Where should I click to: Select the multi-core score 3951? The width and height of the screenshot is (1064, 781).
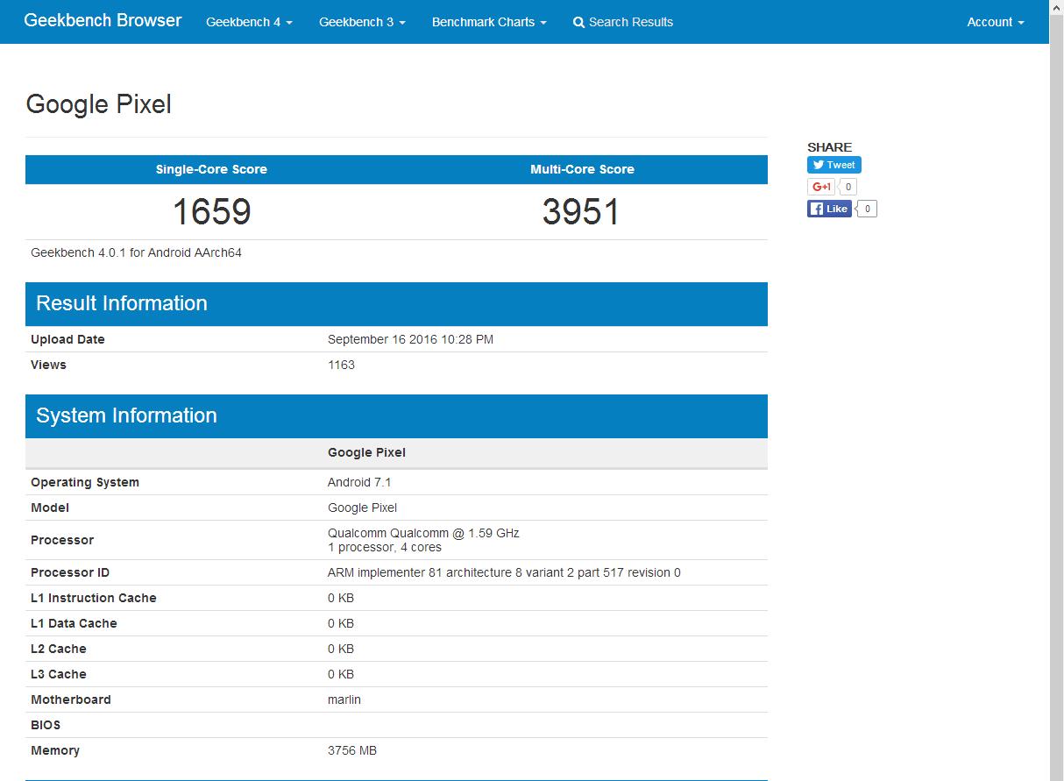581,212
